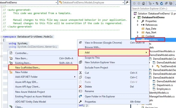Screen dimensions: 176x108
Task: Select the App_Data folder
Action: (151, 29)
